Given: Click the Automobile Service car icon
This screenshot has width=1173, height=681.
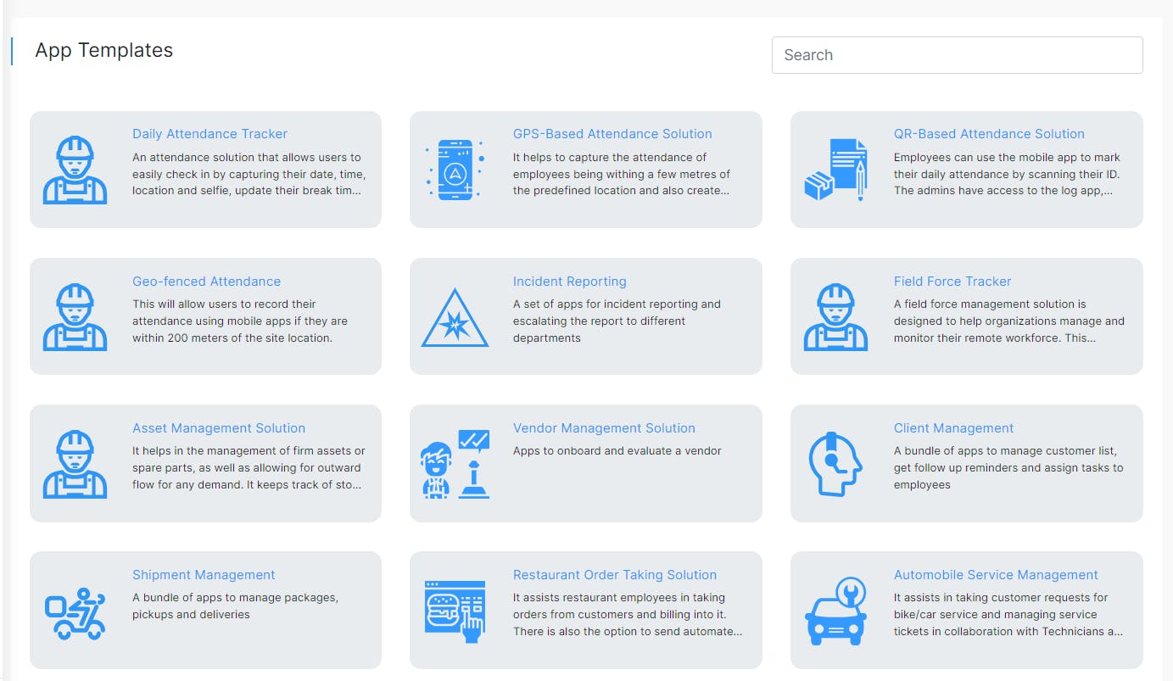Looking at the screenshot, I should (836, 611).
